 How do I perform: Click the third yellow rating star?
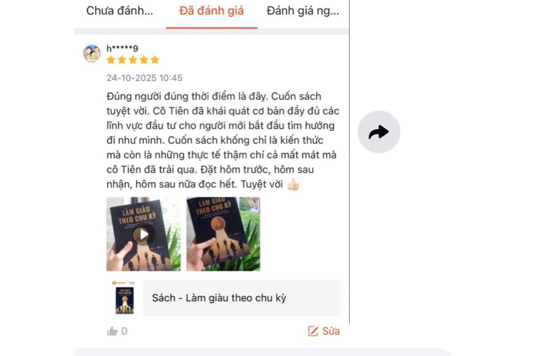click(x=133, y=60)
